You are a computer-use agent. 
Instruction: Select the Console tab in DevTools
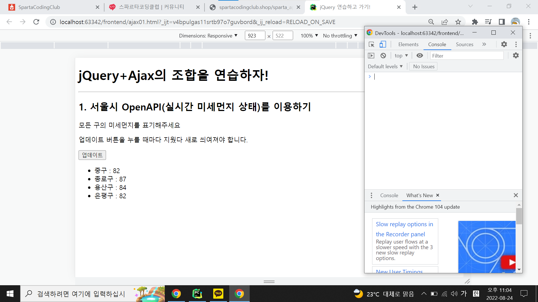pos(437,44)
